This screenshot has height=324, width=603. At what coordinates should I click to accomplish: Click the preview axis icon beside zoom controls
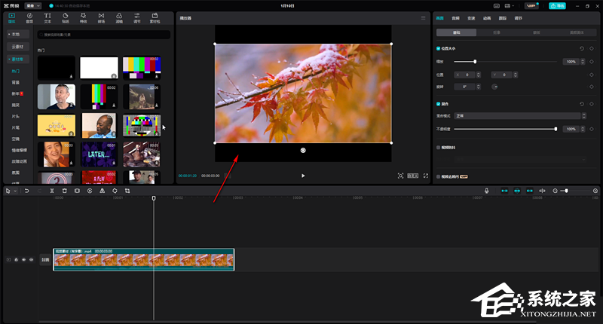542,191
